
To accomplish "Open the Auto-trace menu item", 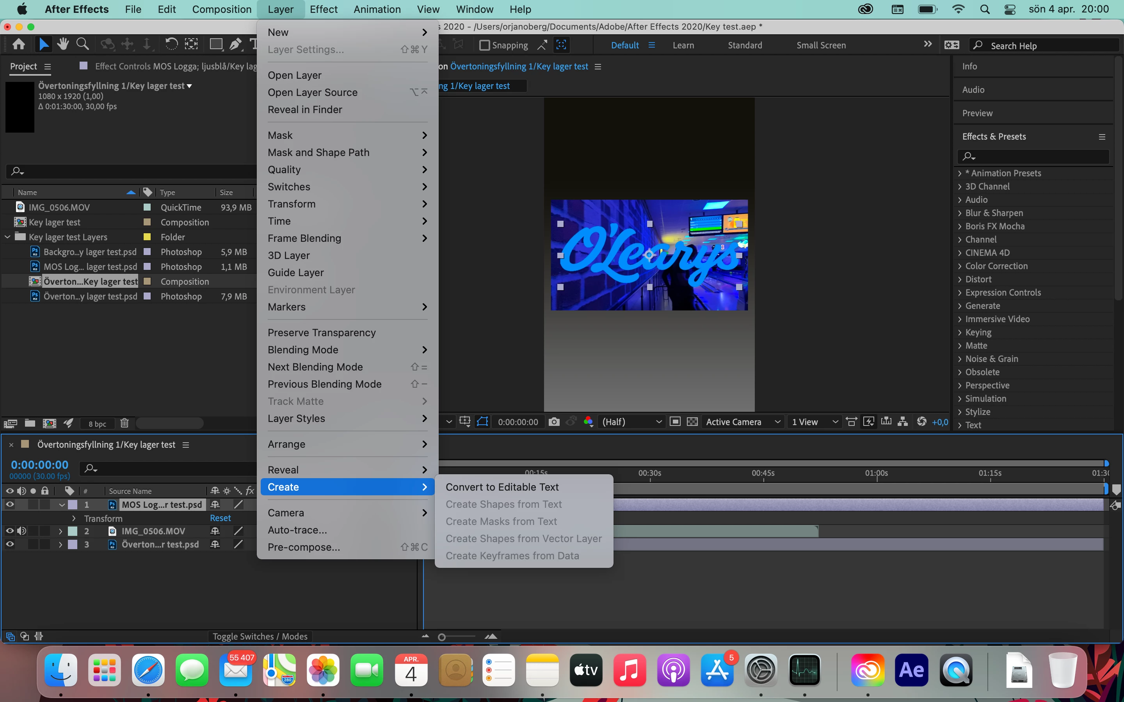I will click(x=297, y=530).
